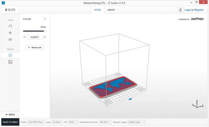Click SAVE TO PRINT button

tap(10, 122)
